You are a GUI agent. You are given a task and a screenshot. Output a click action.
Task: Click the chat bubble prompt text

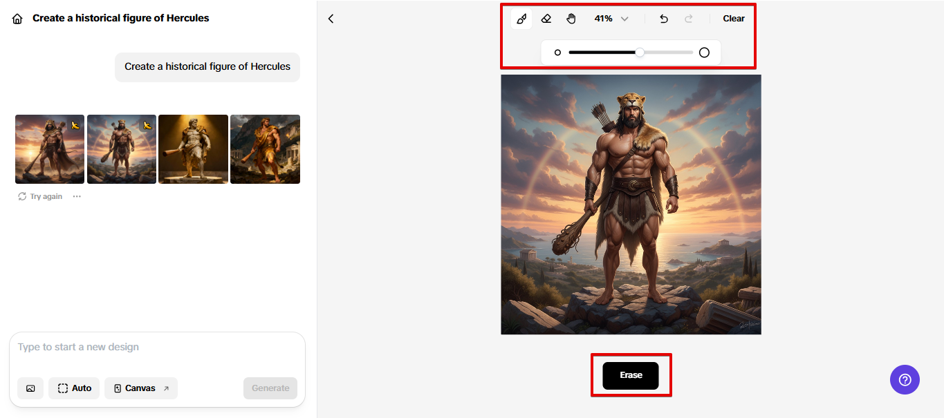(207, 67)
